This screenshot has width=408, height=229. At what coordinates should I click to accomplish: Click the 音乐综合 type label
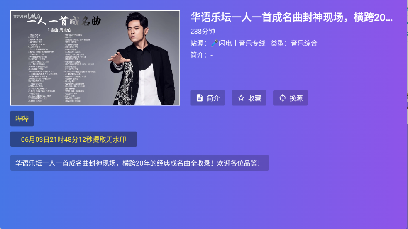(x=304, y=43)
